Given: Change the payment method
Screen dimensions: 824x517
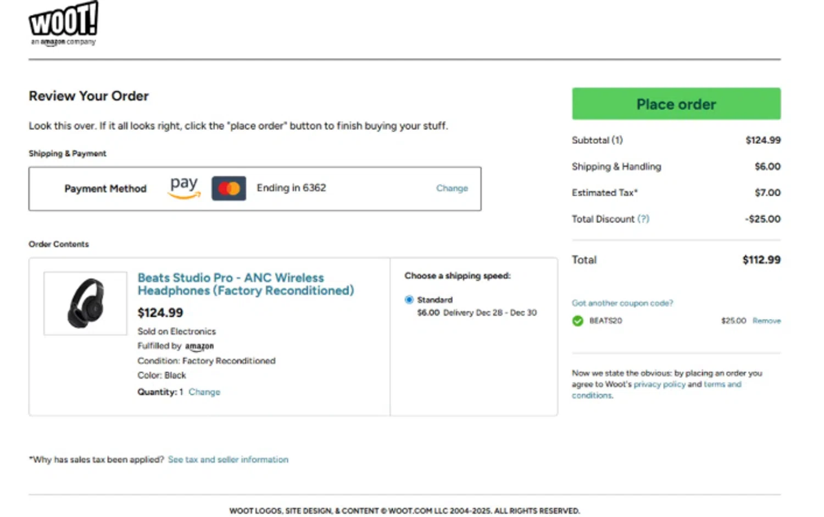Looking at the screenshot, I should 452,188.
